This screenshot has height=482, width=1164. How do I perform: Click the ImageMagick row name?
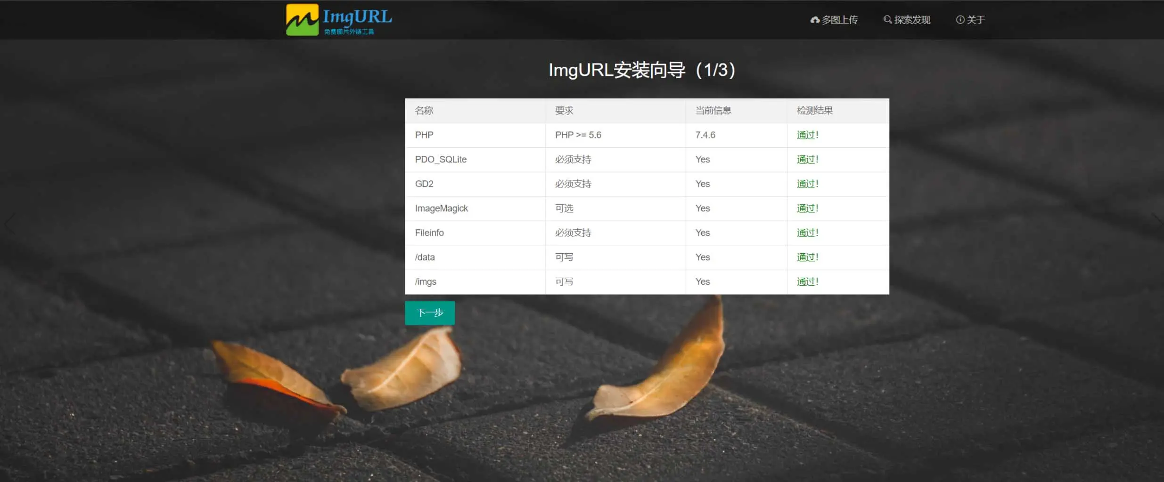tap(441, 209)
